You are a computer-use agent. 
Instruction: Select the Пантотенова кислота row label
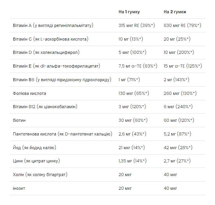62,134
